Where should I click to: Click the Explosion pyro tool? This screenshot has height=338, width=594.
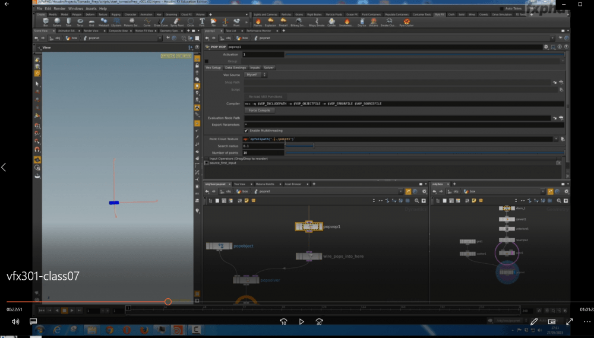[x=270, y=22]
